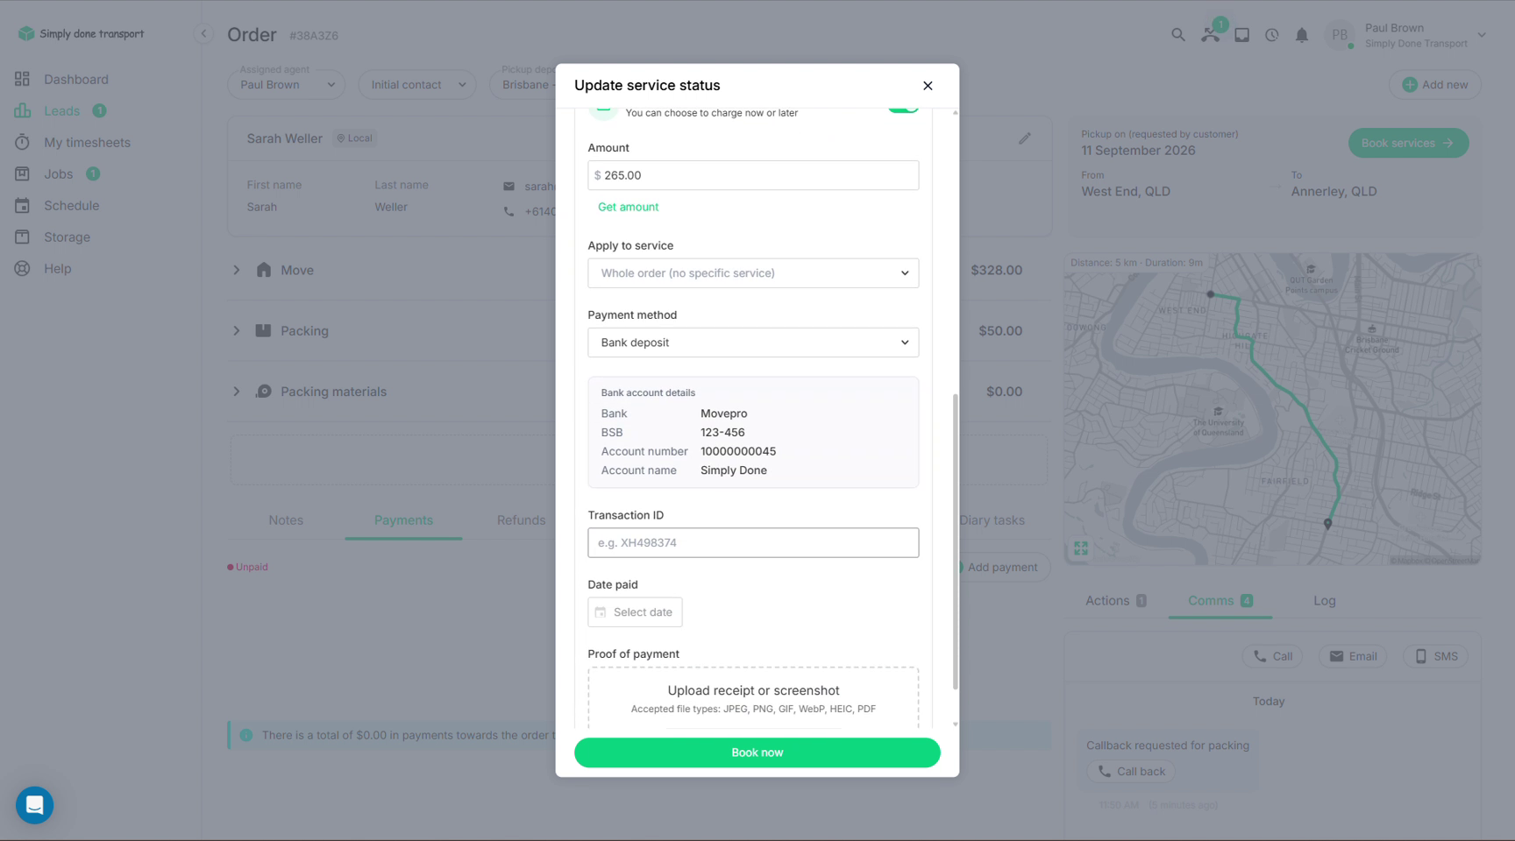The image size is (1515, 841).
Task: Click the SMS comms button
Action: (1436, 656)
